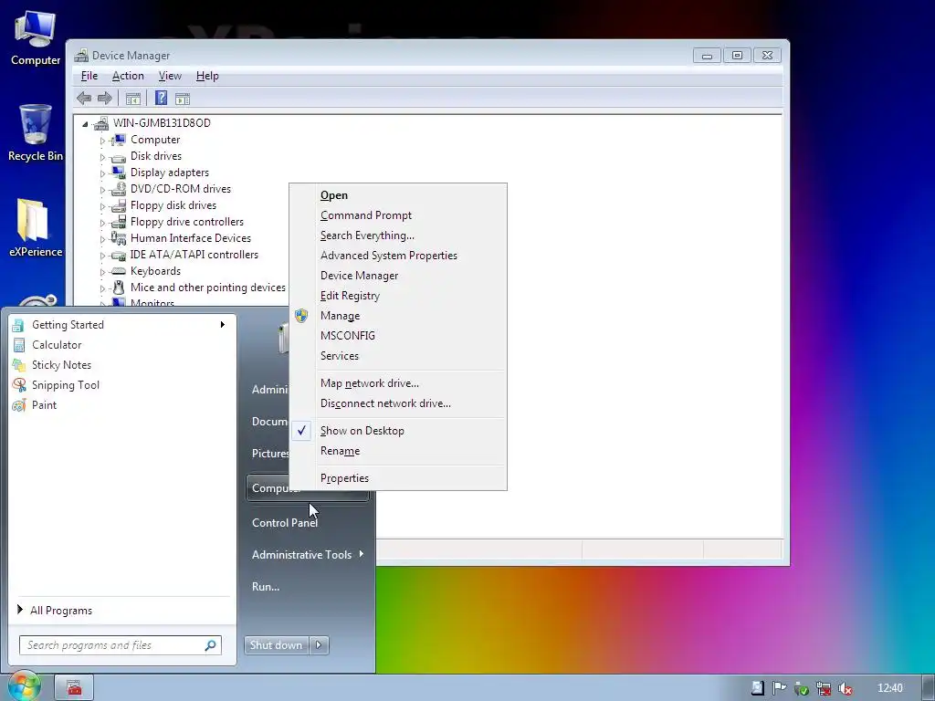Choose Map network drive... in context menu

[x=369, y=384]
